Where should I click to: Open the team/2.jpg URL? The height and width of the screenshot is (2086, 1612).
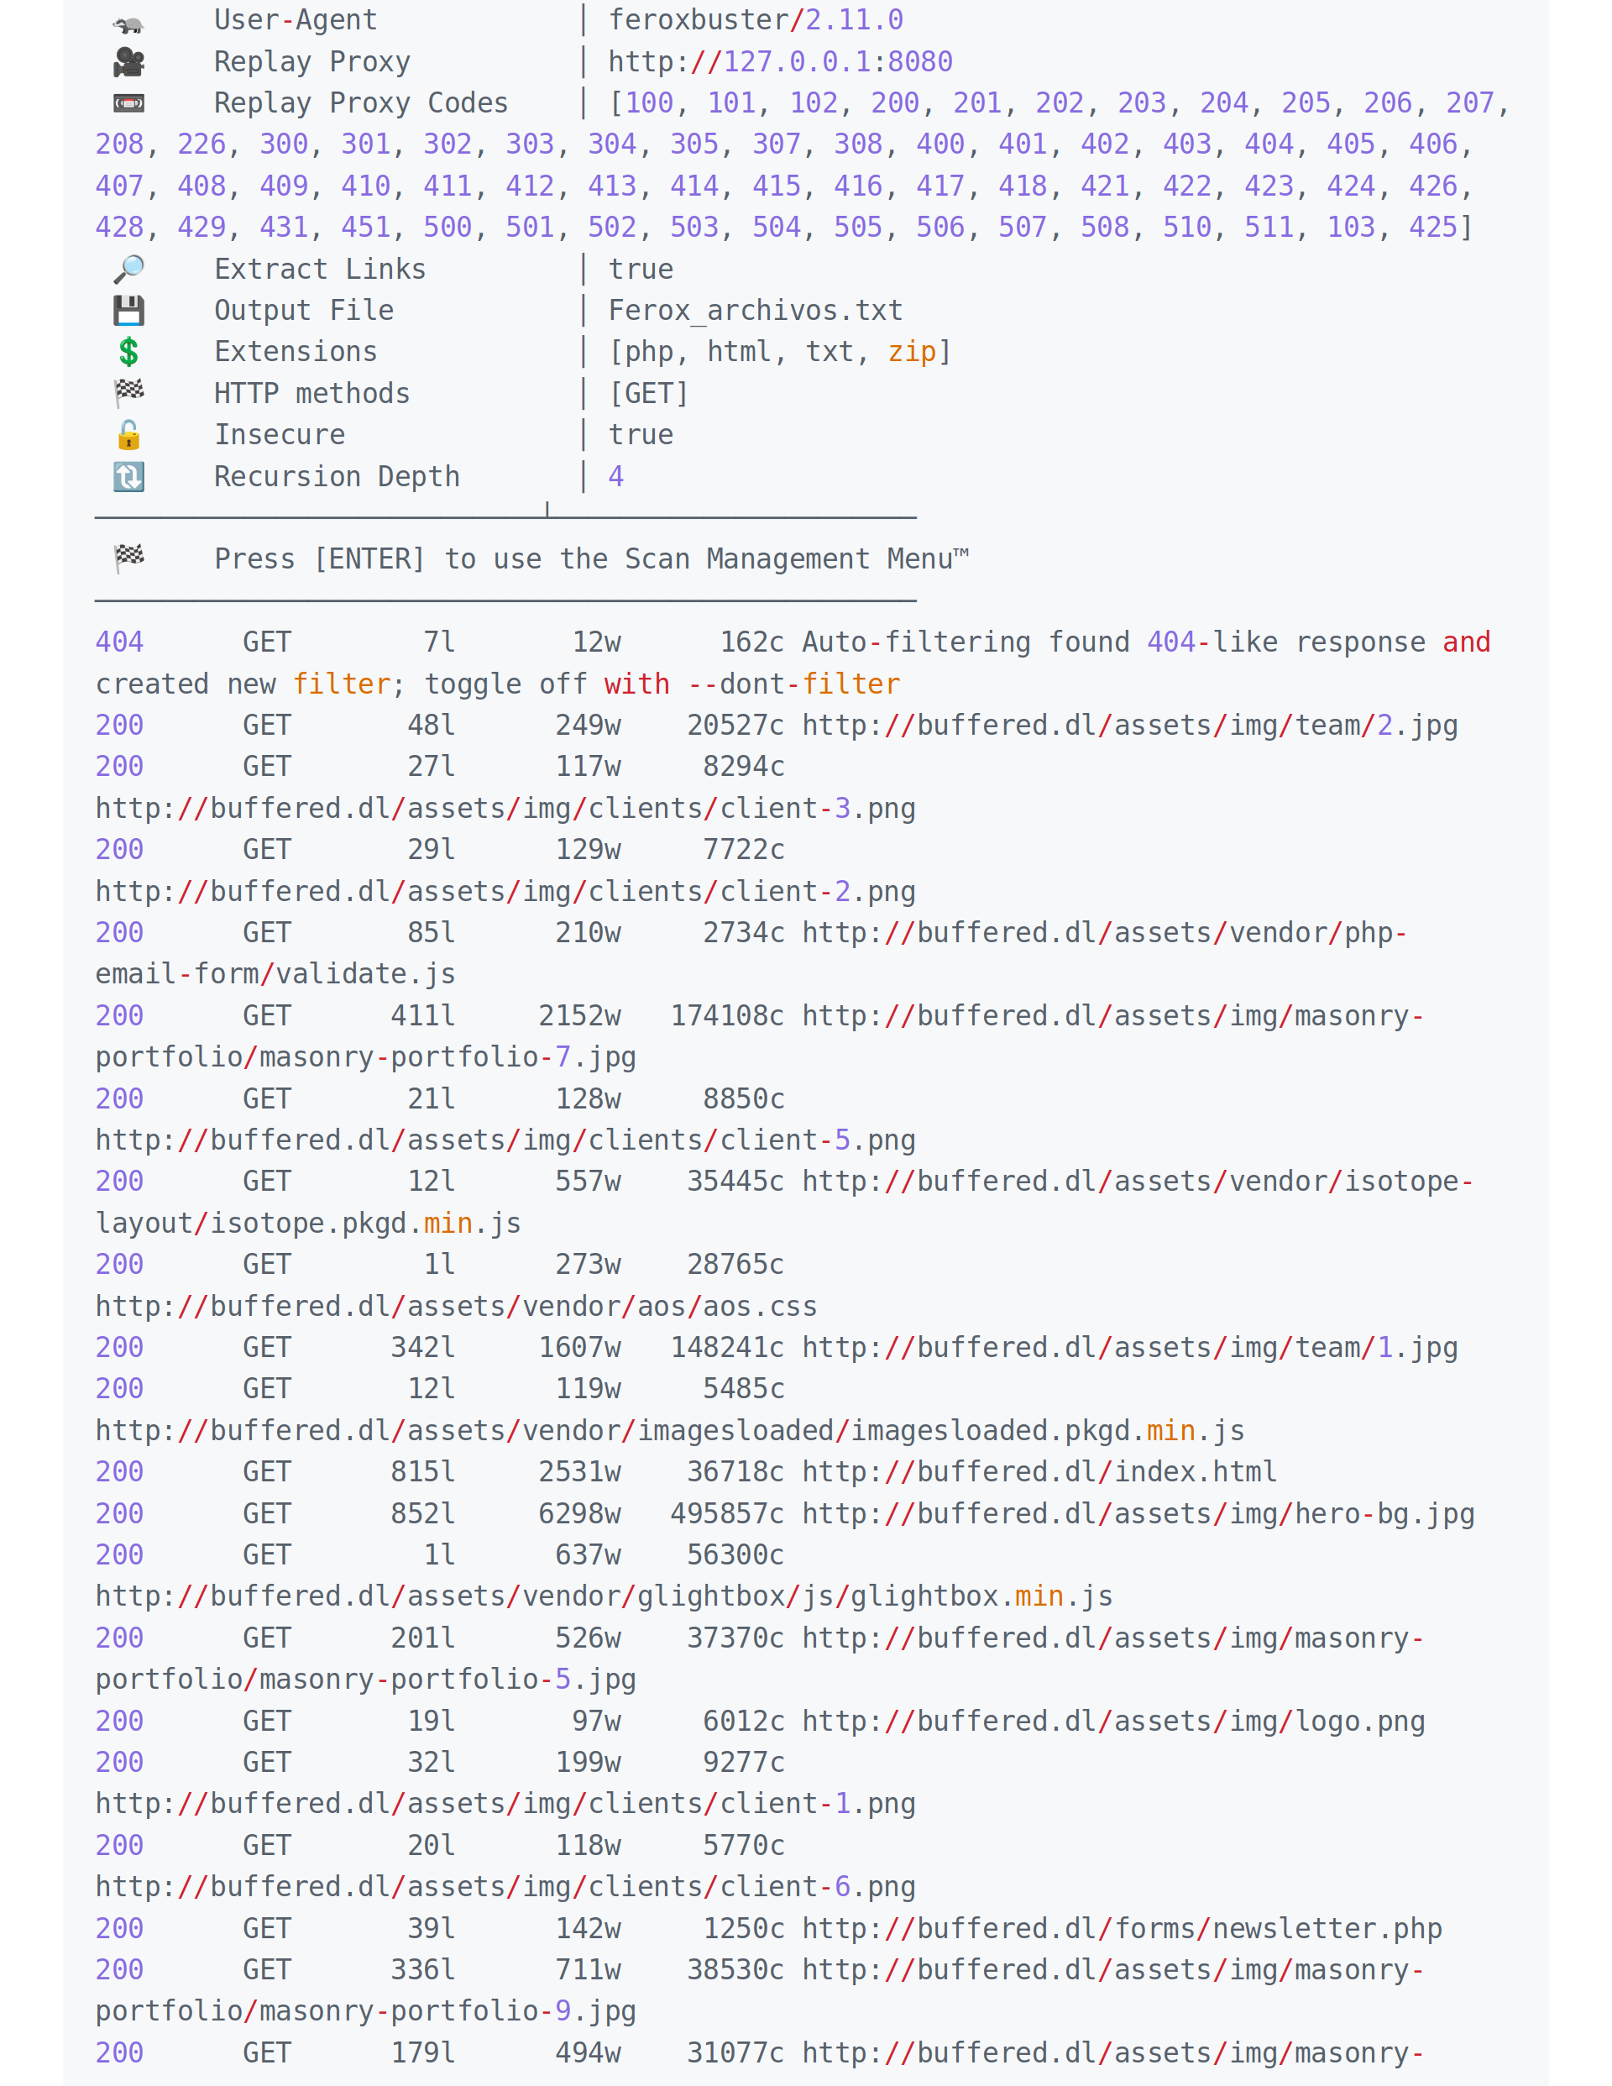(x=1130, y=725)
